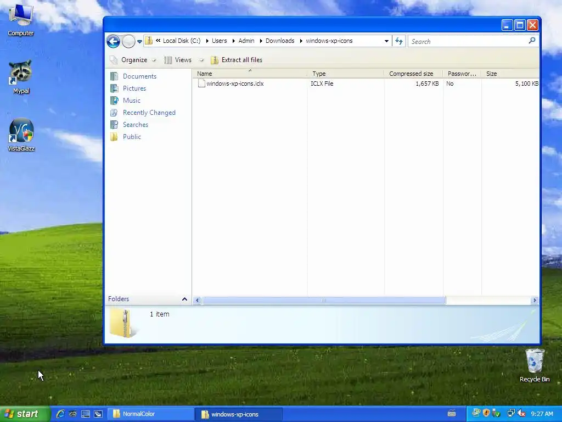Image resolution: width=562 pixels, height=422 pixels.
Task: Switch to the NormalColor taskbar window
Action: 150,414
